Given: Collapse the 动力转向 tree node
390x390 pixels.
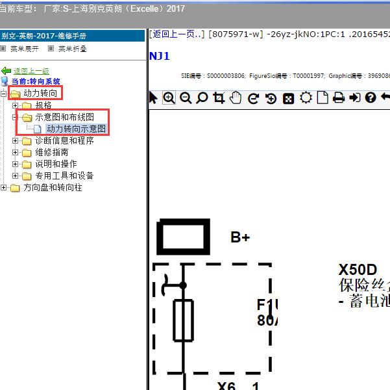Looking at the screenshot, I should coord(3,94).
